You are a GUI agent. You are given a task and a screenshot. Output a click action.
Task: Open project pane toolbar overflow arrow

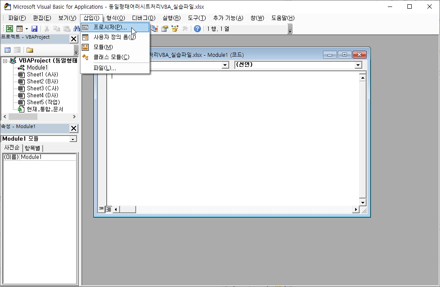point(76,50)
